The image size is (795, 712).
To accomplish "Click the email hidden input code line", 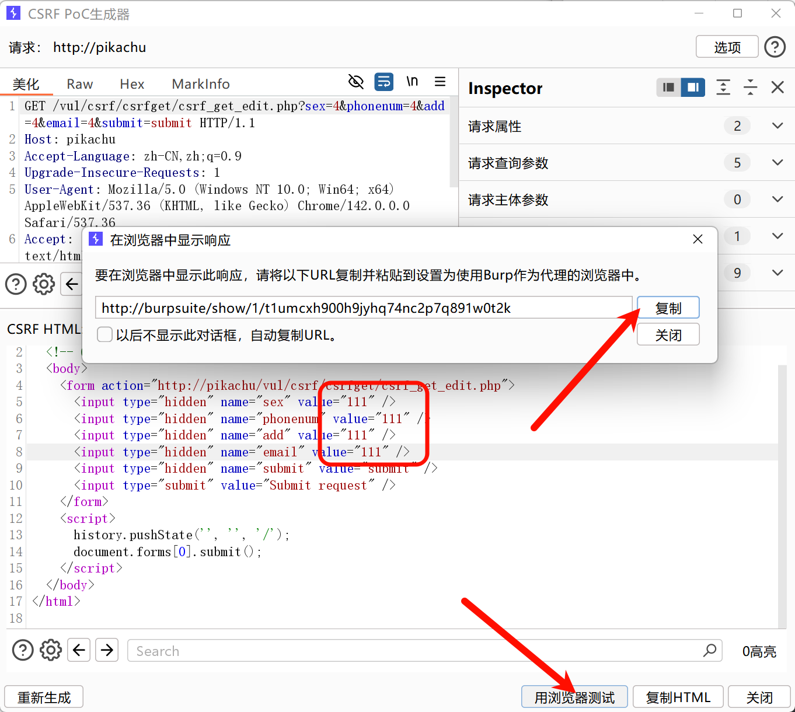I will (x=242, y=452).
